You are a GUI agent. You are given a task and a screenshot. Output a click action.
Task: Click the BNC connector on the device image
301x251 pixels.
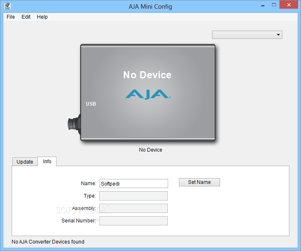(x=74, y=124)
